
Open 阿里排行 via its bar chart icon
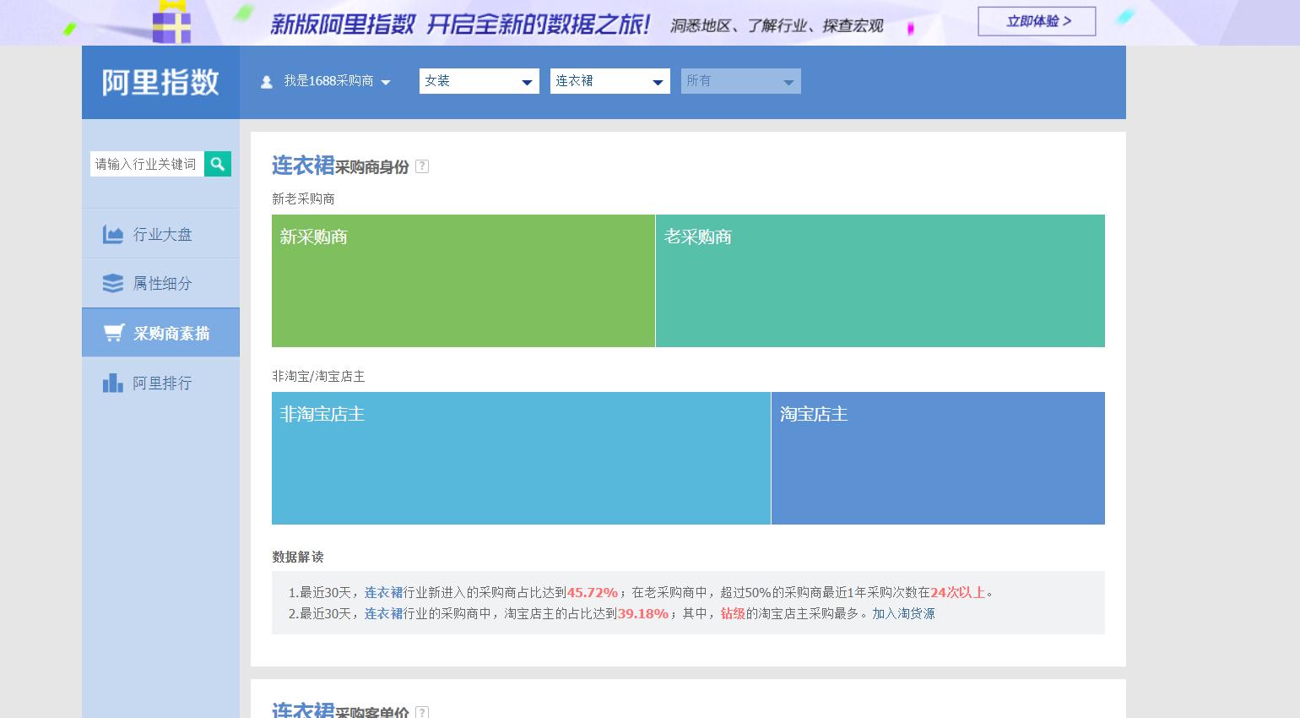pyautogui.click(x=113, y=382)
